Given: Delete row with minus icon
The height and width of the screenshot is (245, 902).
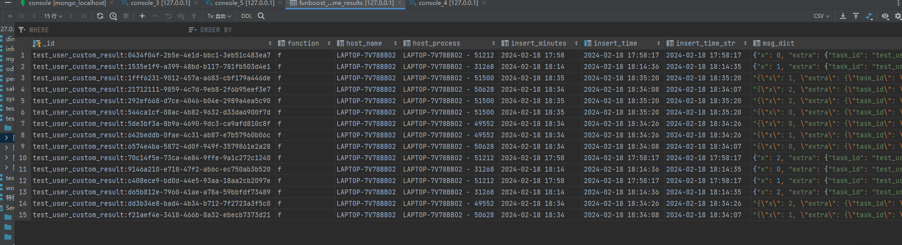Looking at the screenshot, I should pyautogui.click(x=155, y=16).
